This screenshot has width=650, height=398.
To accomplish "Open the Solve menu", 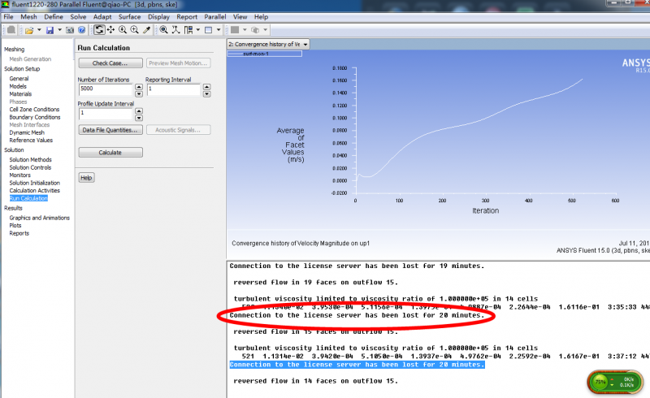I will (x=78, y=17).
